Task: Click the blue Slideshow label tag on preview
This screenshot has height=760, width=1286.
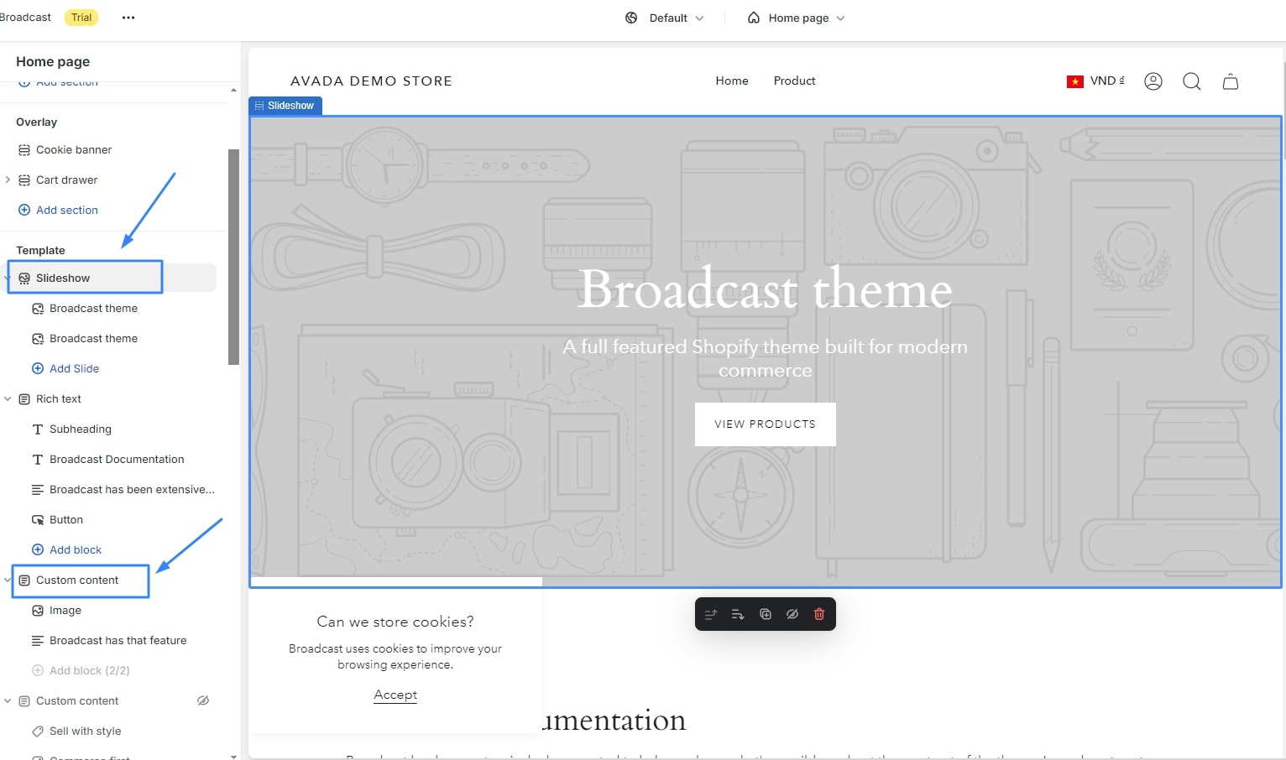Action: [285, 106]
